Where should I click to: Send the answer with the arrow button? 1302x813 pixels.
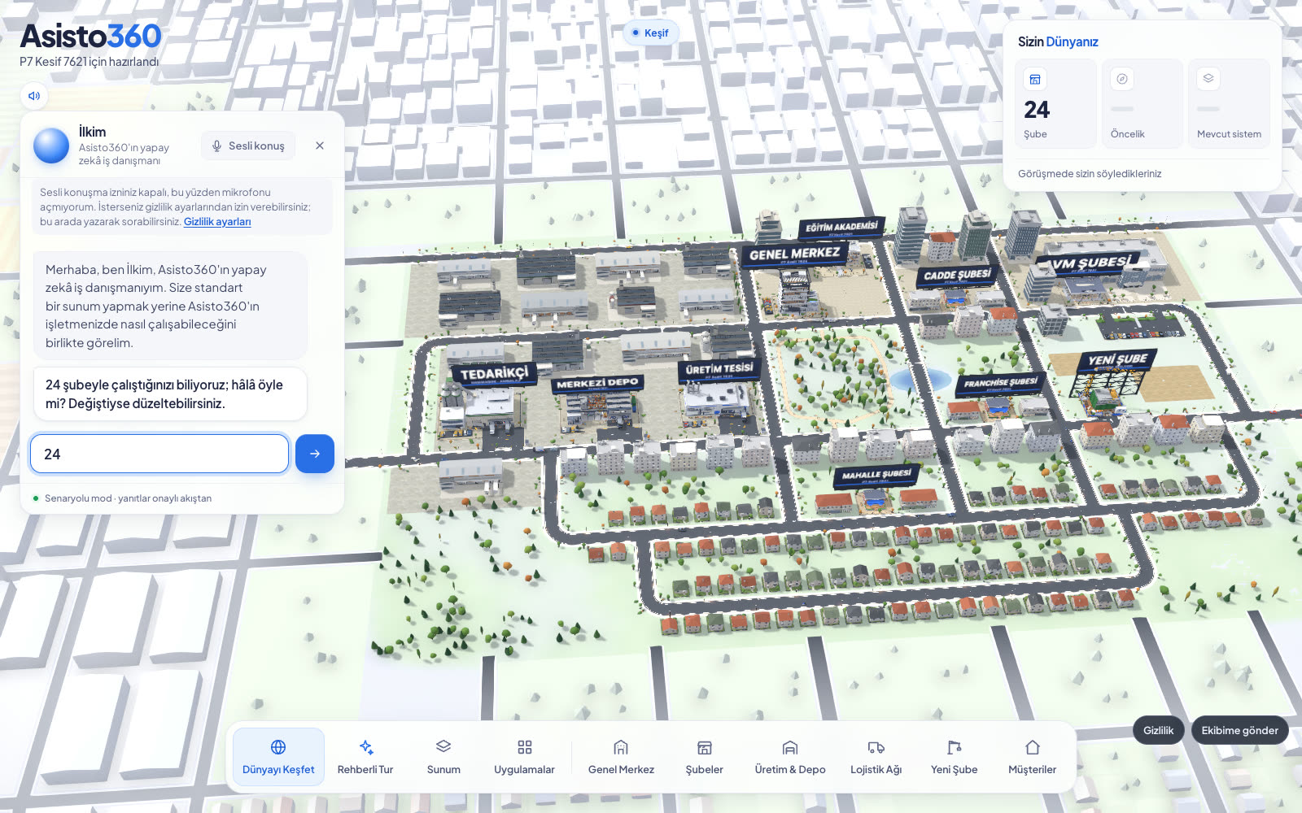coord(315,454)
